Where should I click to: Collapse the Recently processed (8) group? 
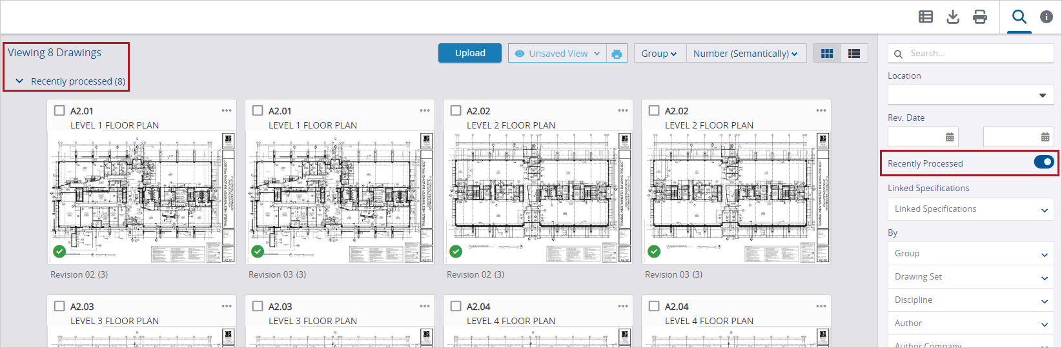(x=19, y=81)
